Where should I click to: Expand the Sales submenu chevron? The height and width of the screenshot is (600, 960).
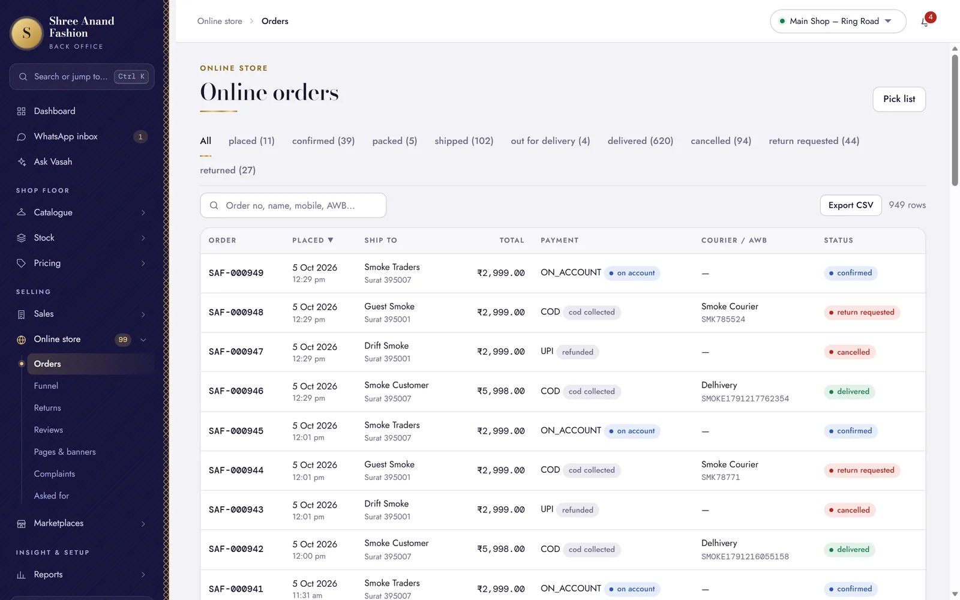(143, 314)
